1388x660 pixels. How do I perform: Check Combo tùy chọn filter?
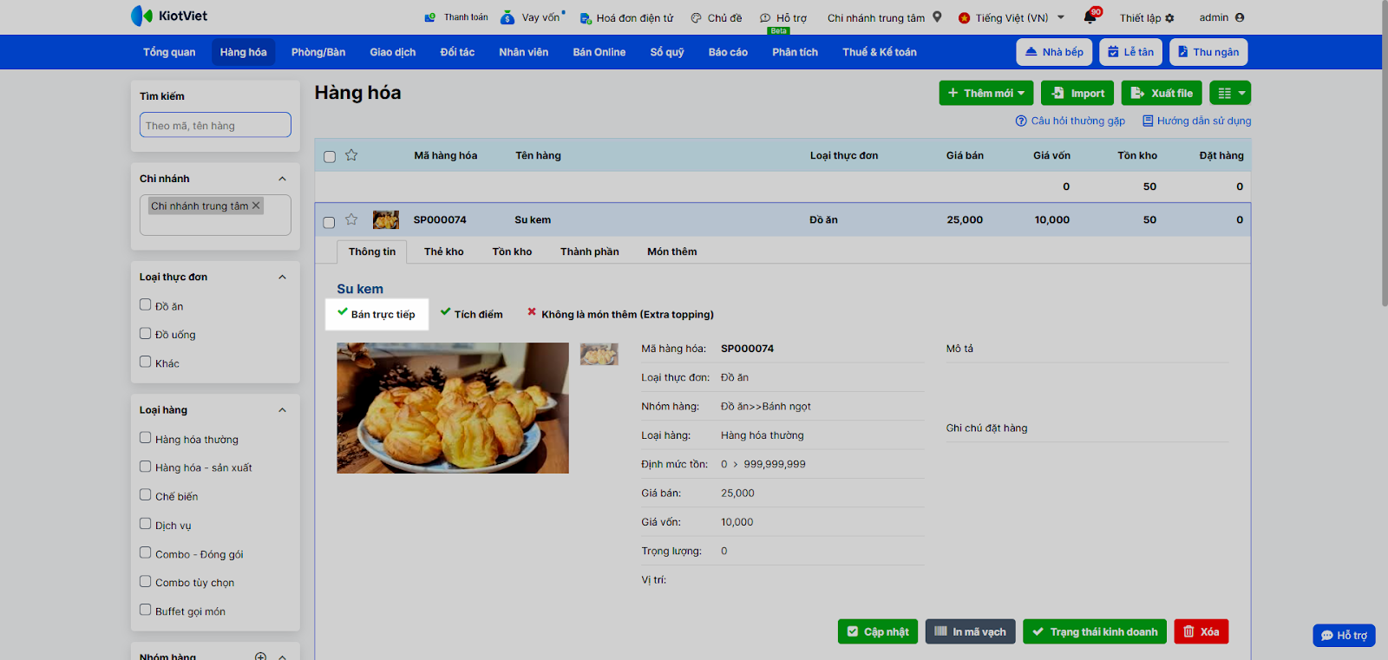146,581
